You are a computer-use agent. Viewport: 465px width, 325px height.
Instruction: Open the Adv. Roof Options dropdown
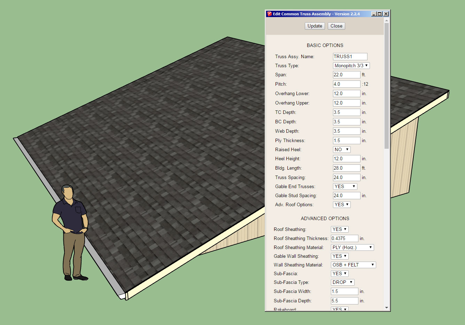(x=342, y=204)
